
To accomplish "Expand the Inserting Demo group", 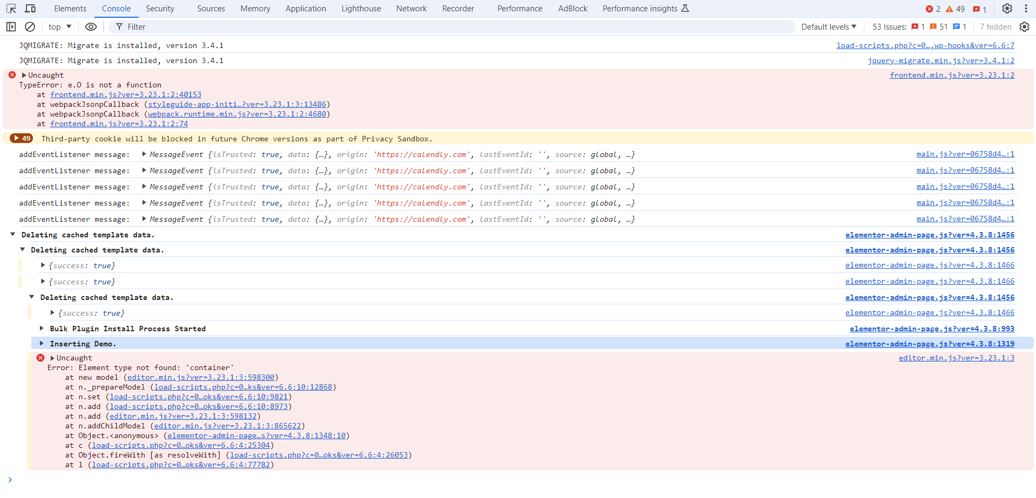I will pyautogui.click(x=42, y=343).
